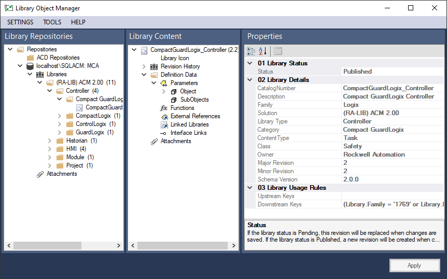This screenshot has width=447, height=279.
Task: Click the Object cube icon
Action: click(174, 92)
